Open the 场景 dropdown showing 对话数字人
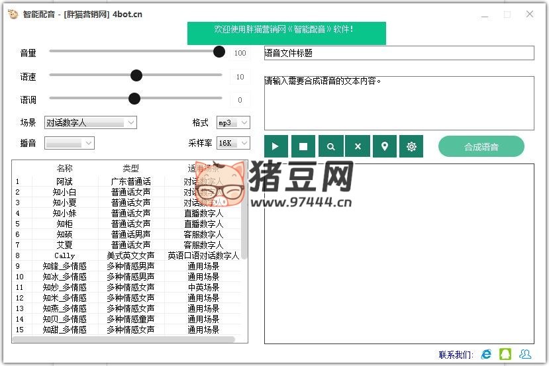This screenshot has height=366, width=549. pos(90,122)
